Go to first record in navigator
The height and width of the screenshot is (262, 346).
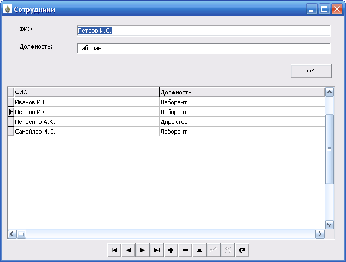pos(114,250)
